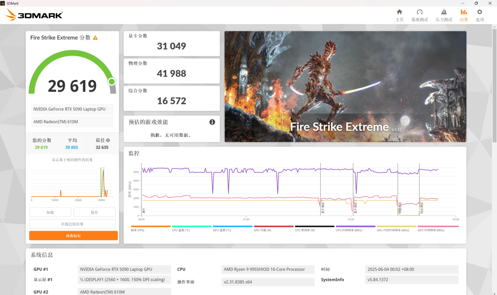Open the 主页 home icon
497x295 pixels.
click(x=399, y=15)
